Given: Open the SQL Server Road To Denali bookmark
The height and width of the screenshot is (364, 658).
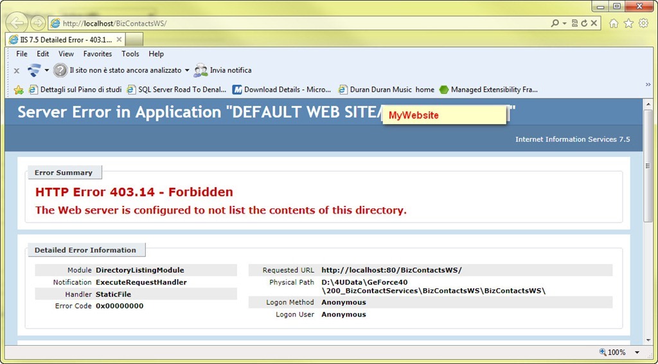Looking at the screenshot, I should tap(177, 90).
